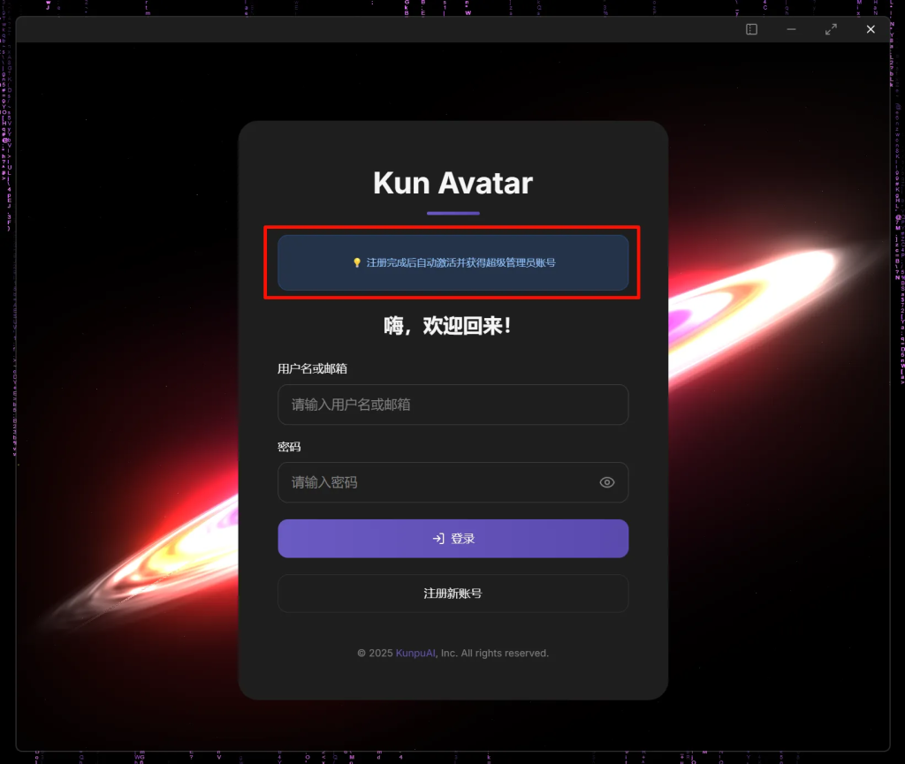Close the Kun Avatar window
This screenshot has width=905, height=764.
click(871, 29)
